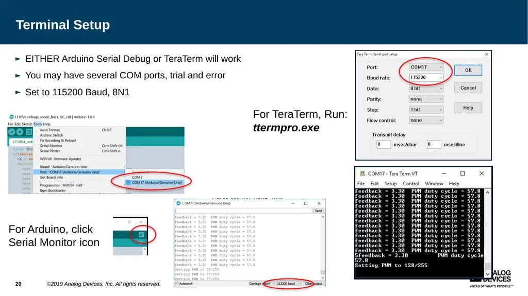The image size is (528, 296).
Task: Open the Parity dropdown set to none
Action: coord(426,99)
